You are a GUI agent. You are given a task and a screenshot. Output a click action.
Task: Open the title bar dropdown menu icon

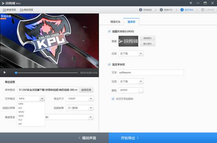click(x=191, y=3)
